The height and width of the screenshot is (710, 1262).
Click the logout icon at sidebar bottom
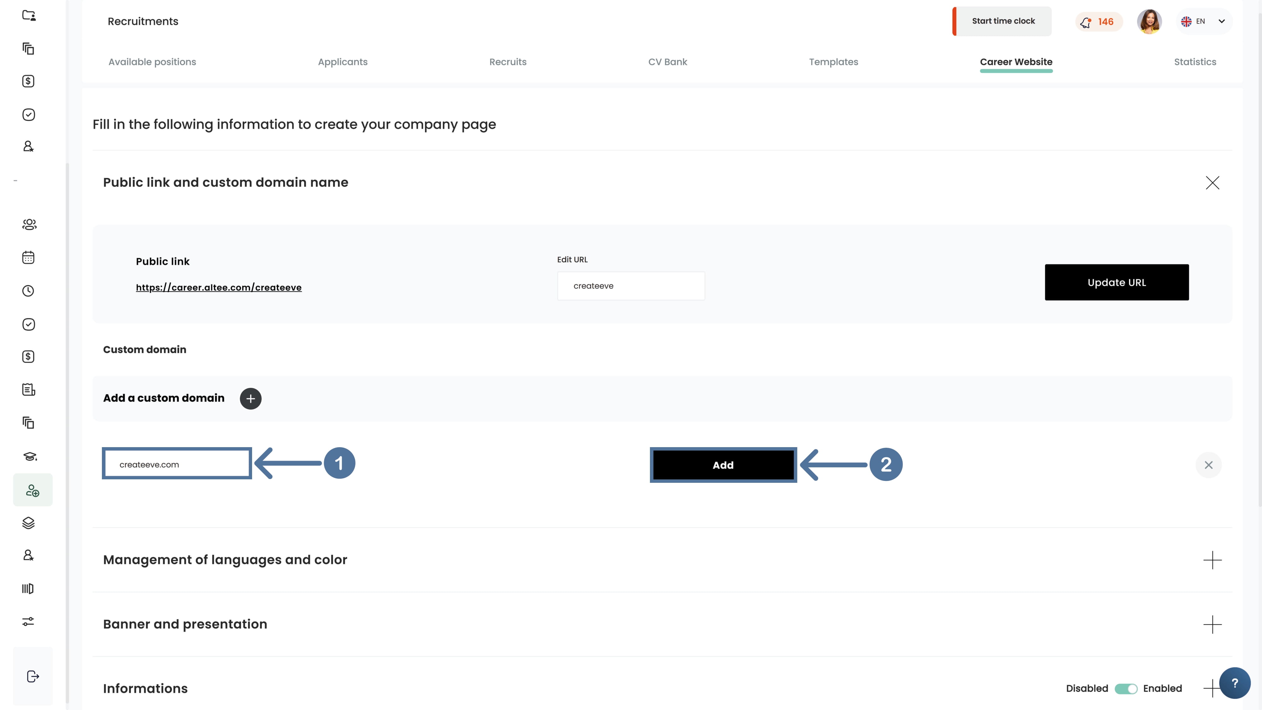33,677
